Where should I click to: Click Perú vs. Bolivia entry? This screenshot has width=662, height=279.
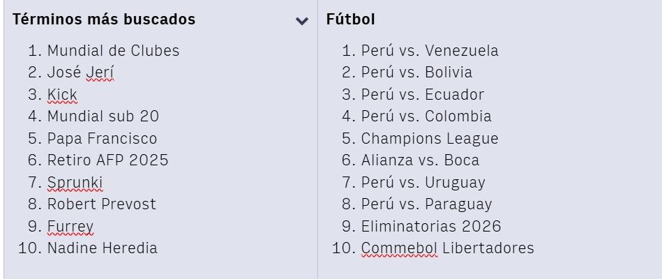coord(416,73)
